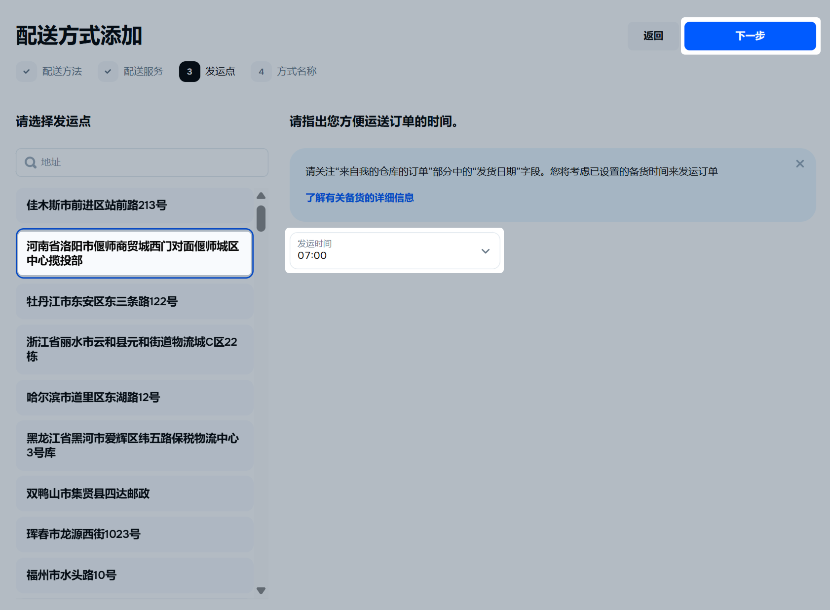The width and height of the screenshot is (830, 610).
Task: Click the address list scrollbar thumb
Action: [x=261, y=218]
